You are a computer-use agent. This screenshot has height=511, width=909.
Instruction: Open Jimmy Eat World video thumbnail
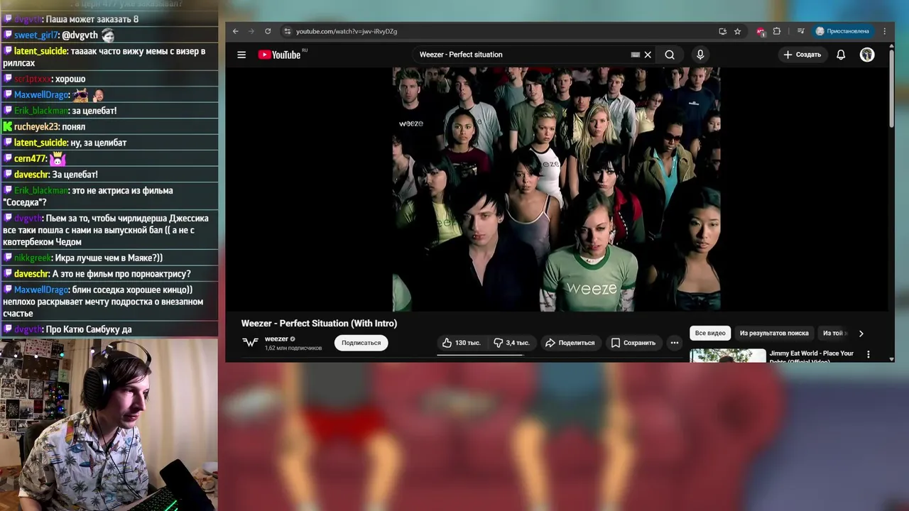click(x=728, y=356)
